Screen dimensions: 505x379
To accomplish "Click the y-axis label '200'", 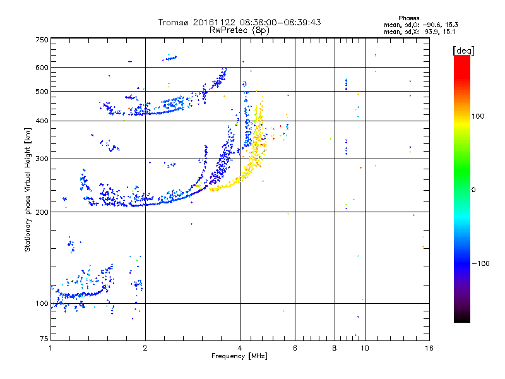I will 42,212.
